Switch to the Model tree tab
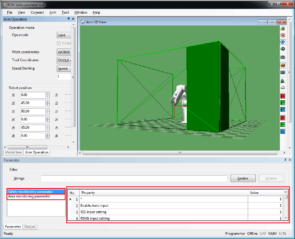The width and height of the screenshot is (295, 239). point(13,152)
